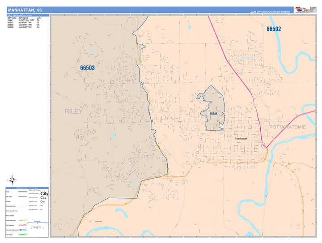322x243 pixels.
Task: Click the Interstate Highways blue legend symbol
Action: [23, 230]
